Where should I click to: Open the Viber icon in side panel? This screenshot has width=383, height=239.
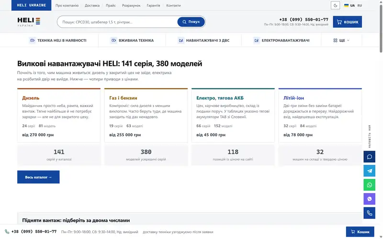369,199
